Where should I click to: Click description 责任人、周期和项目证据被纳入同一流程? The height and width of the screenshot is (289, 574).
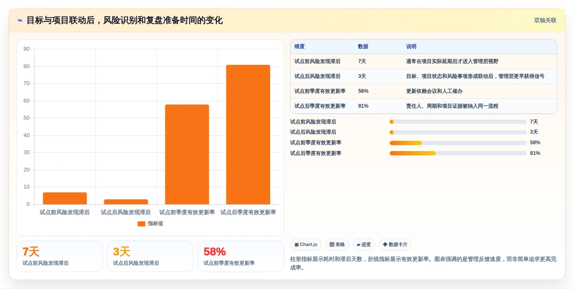point(452,106)
